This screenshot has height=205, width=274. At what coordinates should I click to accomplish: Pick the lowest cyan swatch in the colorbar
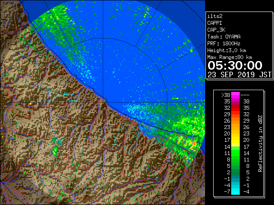click(x=235, y=192)
